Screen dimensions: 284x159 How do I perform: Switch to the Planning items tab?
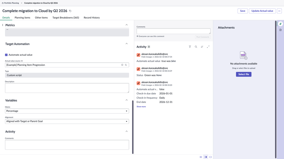pyautogui.click(x=22, y=18)
